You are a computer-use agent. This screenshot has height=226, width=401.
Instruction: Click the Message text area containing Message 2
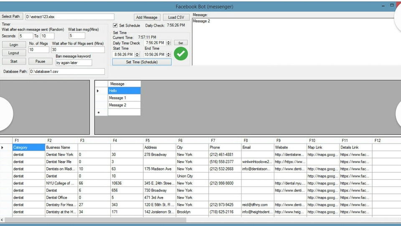coord(297,42)
